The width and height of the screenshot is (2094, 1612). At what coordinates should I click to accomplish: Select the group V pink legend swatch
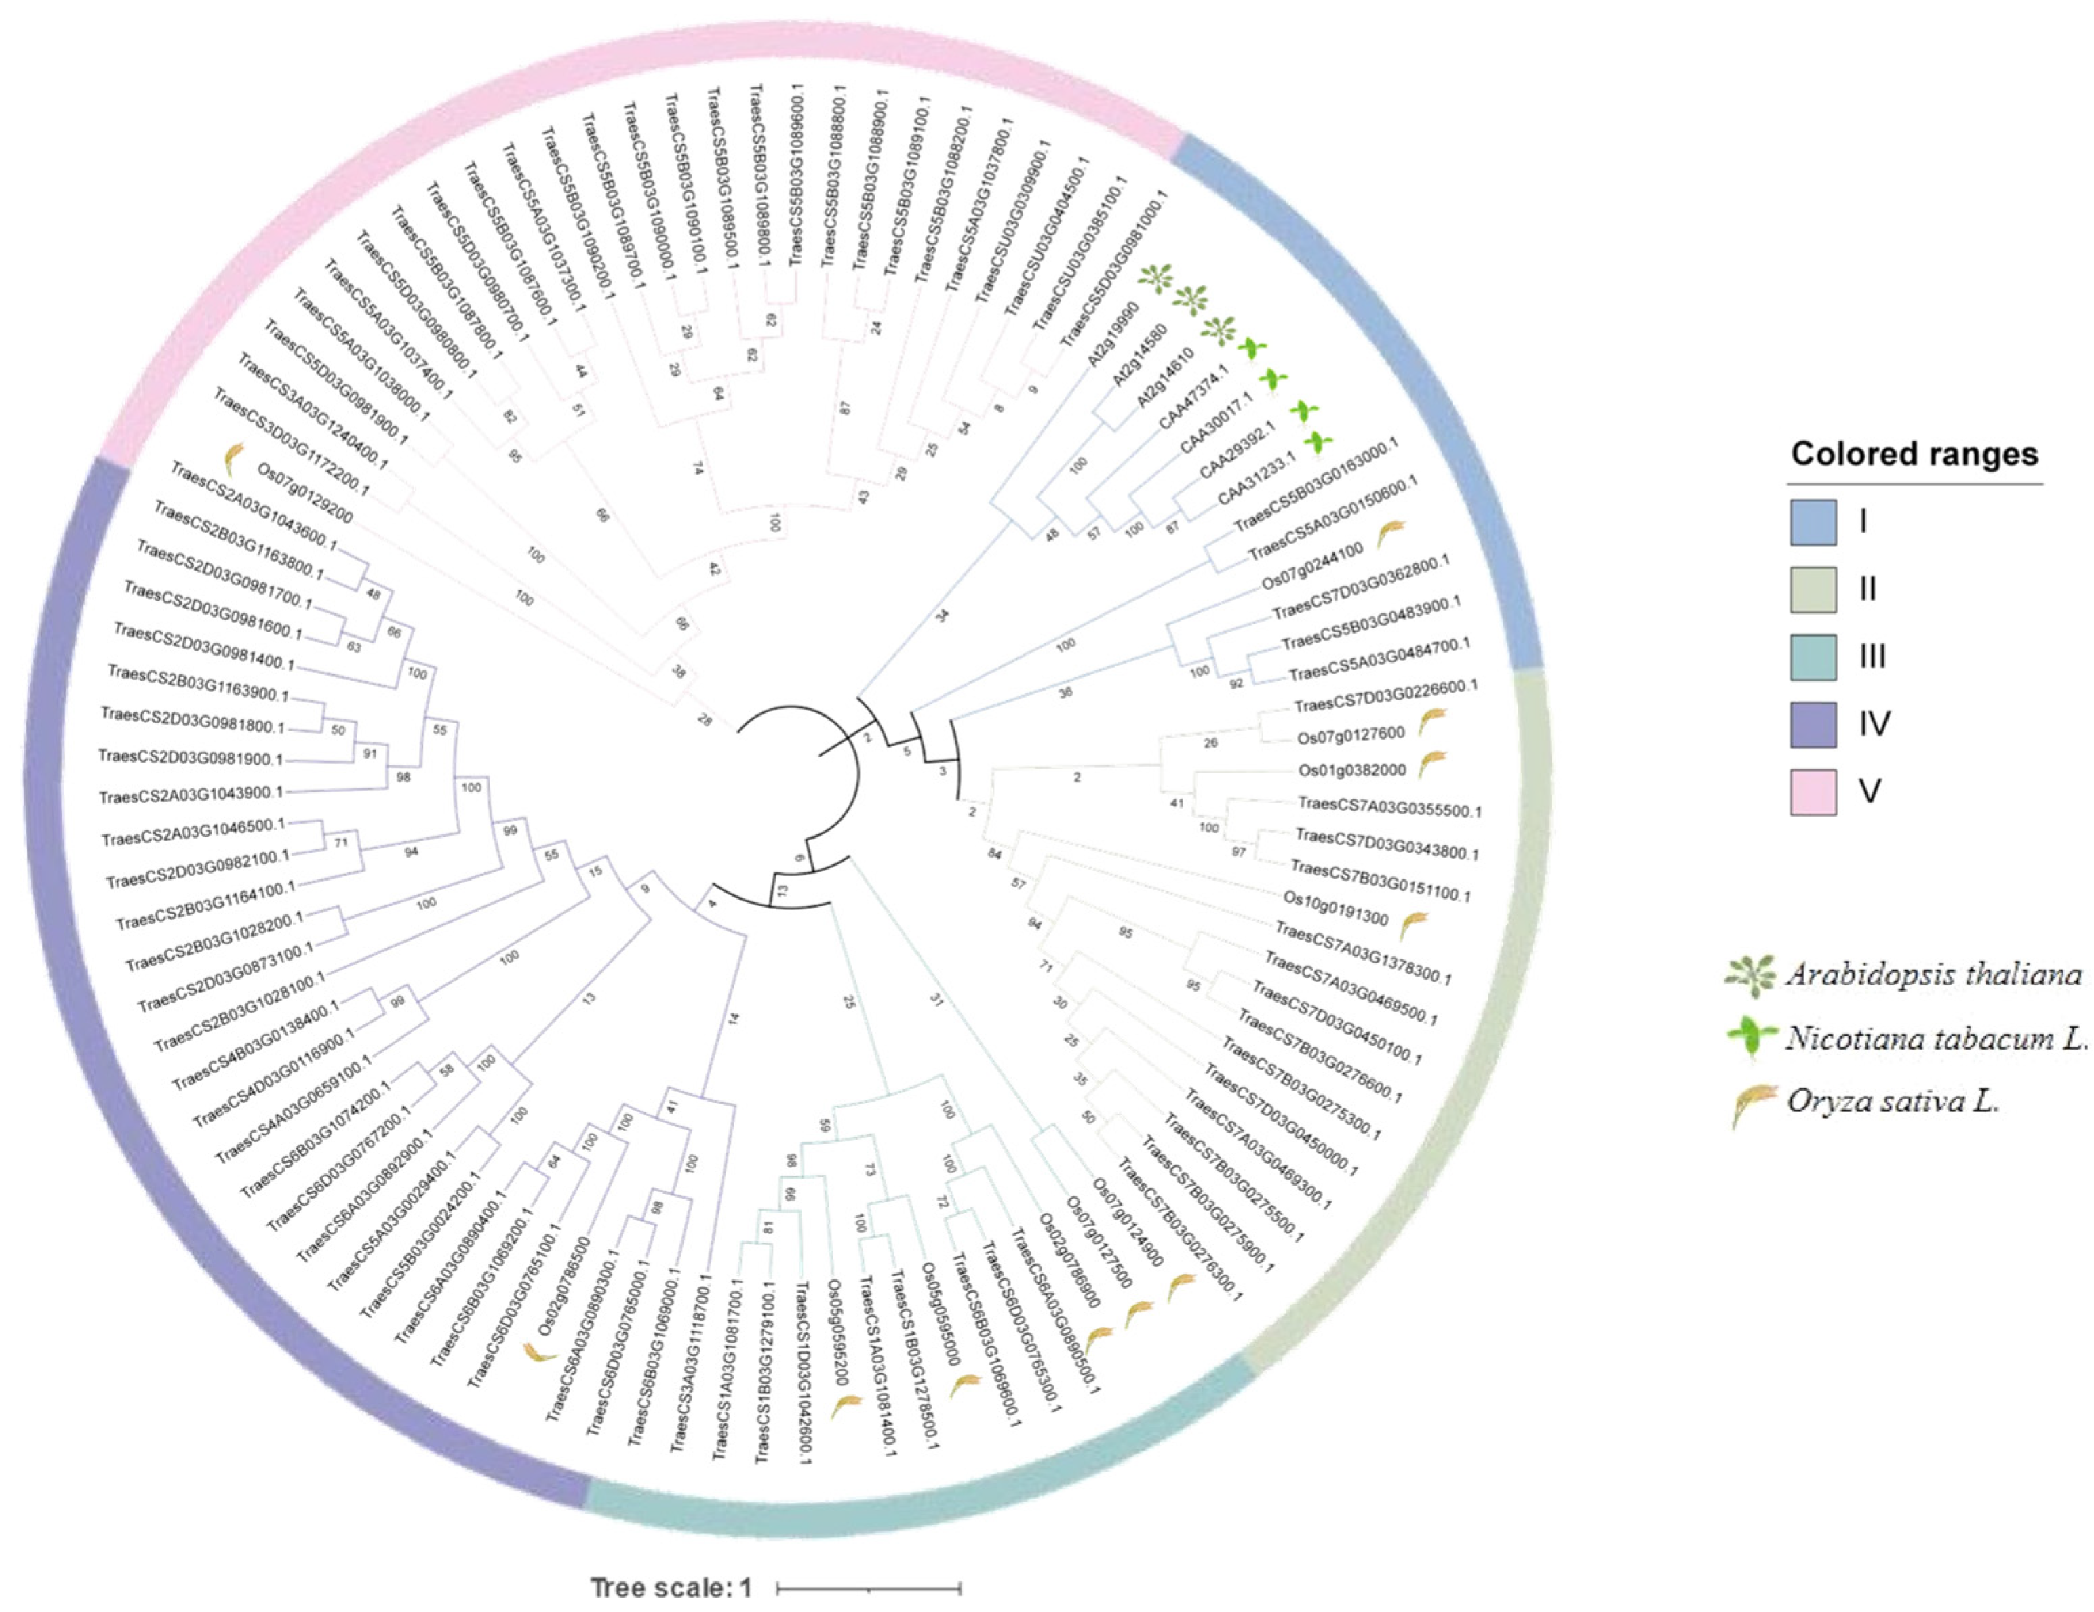(1813, 792)
